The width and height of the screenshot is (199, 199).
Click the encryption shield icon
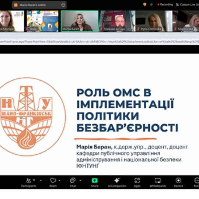[145, 4]
